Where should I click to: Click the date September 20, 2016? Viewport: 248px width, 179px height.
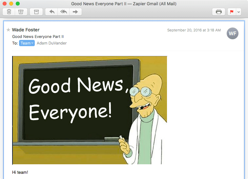click(x=194, y=30)
